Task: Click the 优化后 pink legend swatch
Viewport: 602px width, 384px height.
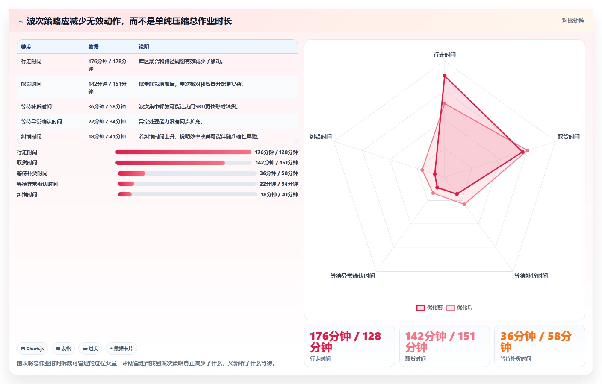Action: pos(450,308)
